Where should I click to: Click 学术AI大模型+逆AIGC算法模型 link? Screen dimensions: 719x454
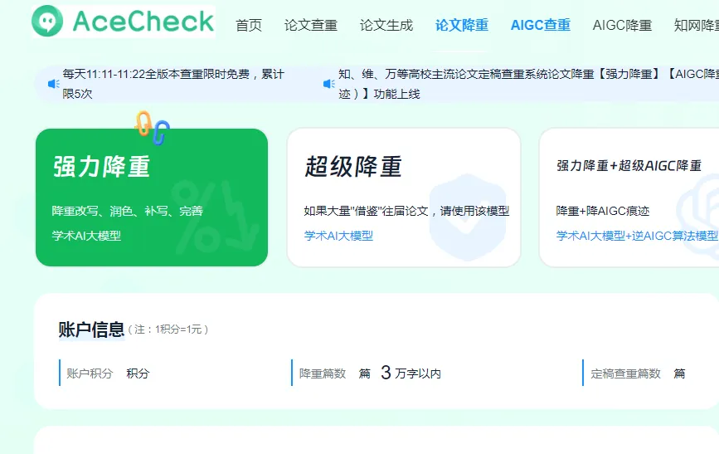(x=637, y=236)
